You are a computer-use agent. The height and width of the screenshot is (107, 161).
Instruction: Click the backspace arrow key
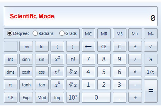coord(88,46)
